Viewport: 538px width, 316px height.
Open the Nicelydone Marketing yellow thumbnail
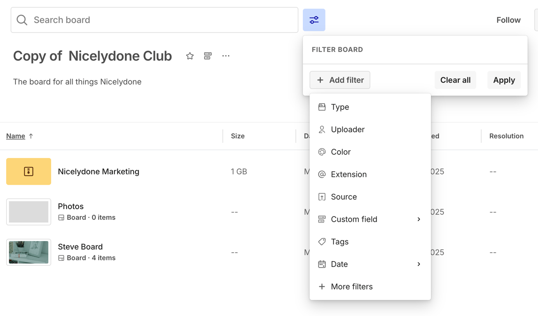pyautogui.click(x=28, y=171)
